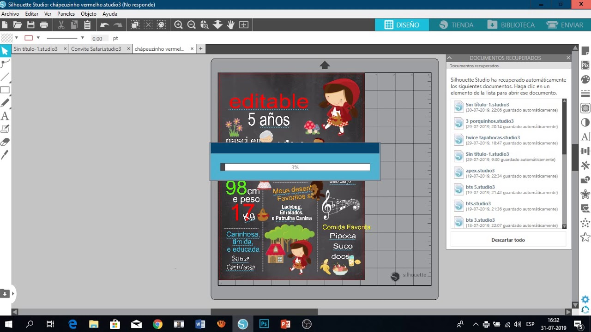Click the Select All icon
Image resolution: width=591 pixels, height=332 pixels.
tap(135, 25)
